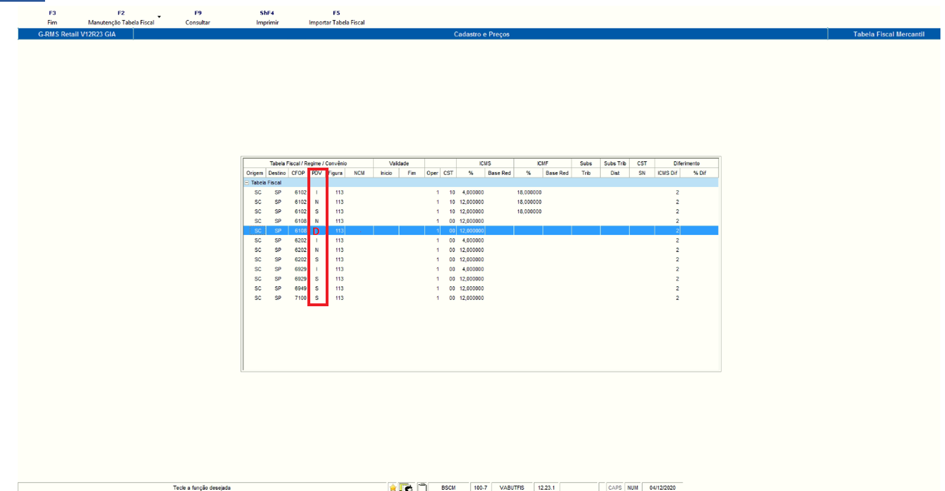Click F5 Importar Tabela Fiscal
Screen dimensions: 945x491
point(336,18)
